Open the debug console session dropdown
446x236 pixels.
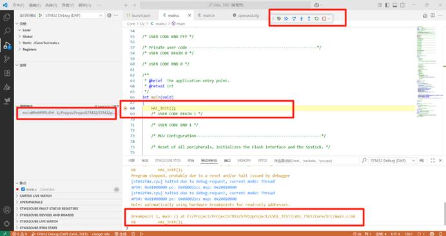pos(393,161)
